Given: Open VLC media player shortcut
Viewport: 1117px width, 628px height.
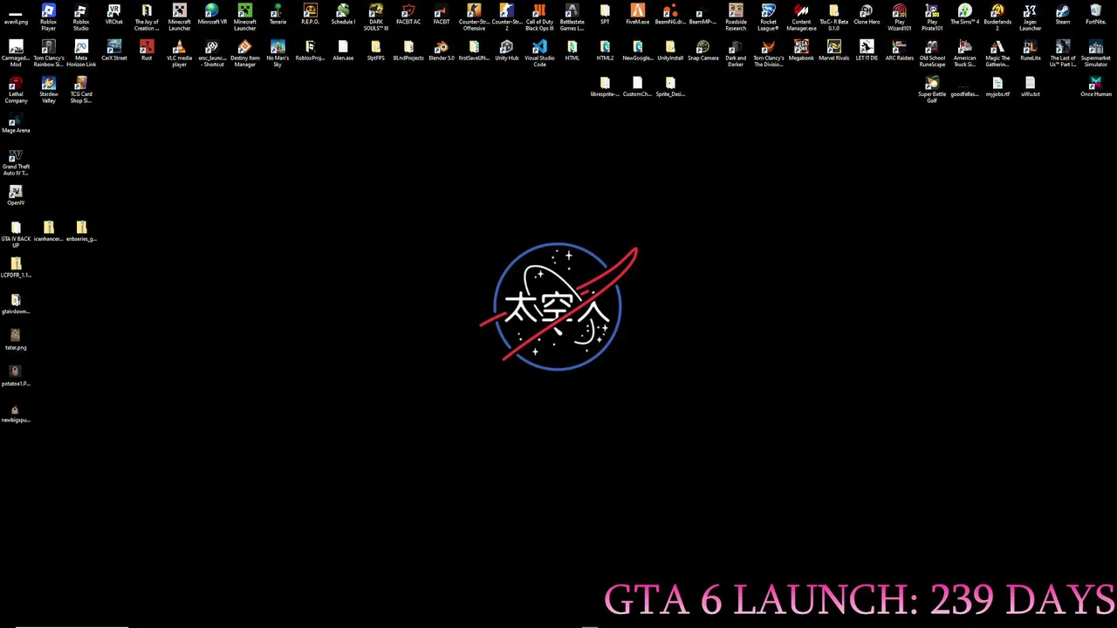Looking at the screenshot, I should click(x=179, y=53).
